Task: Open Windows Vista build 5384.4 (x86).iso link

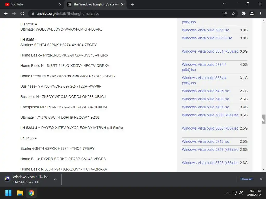Action: pos(204,80)
